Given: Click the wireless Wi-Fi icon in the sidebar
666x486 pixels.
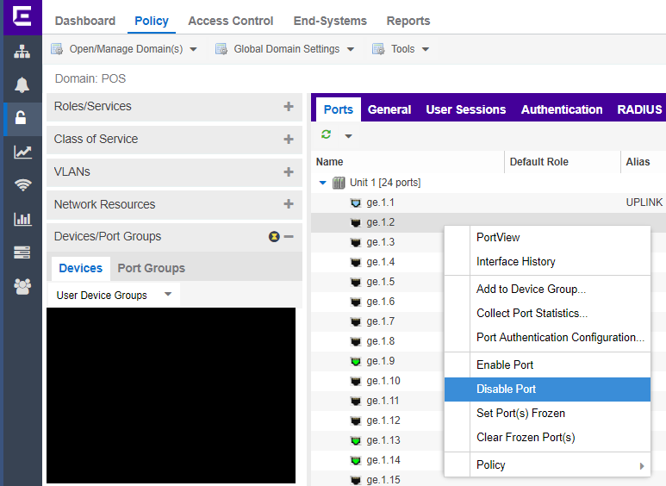Looking at the screenshot, I should (22, 185).
